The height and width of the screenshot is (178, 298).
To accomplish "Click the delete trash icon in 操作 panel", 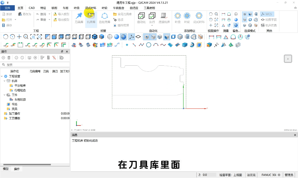I will [9, 58].
